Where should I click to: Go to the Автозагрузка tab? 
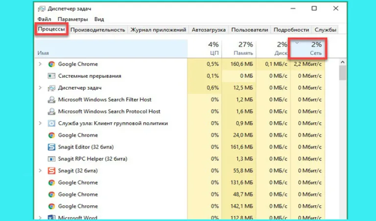(209, 30)
